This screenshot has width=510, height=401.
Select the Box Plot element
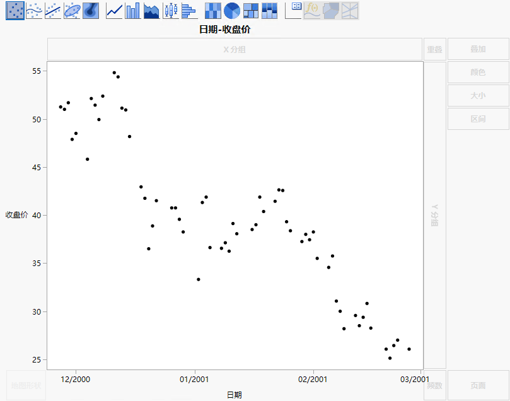pos(171,11)
